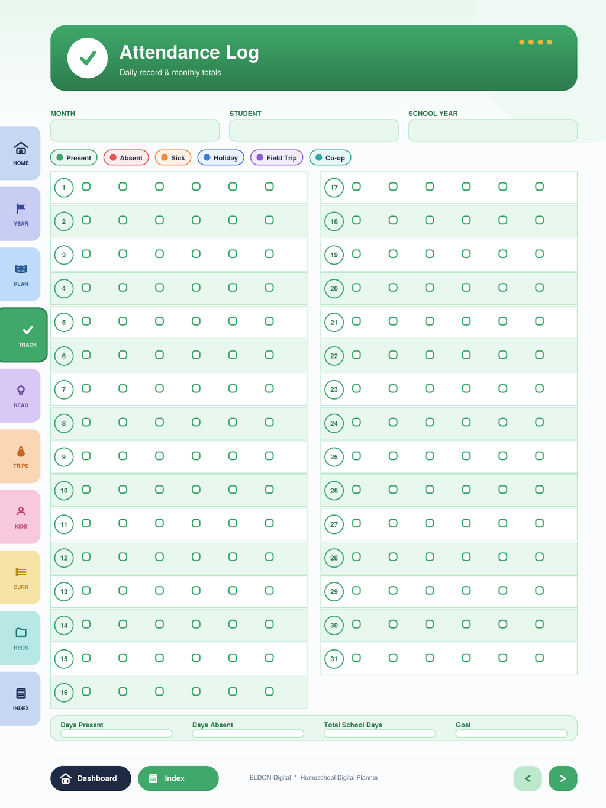The image size is (606, 808).
Task: Click the day 1 circle number
Action: 64,188
